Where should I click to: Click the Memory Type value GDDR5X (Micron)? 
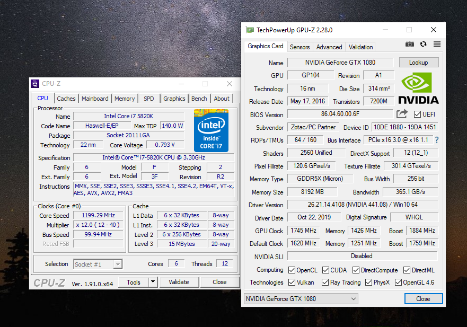point(320,179)
